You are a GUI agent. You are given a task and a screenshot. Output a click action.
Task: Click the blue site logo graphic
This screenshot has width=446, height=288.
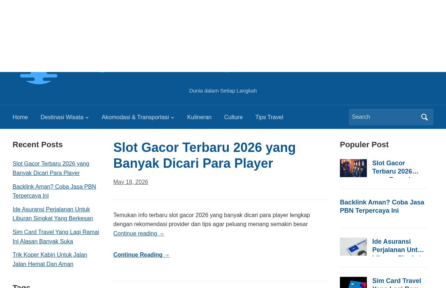point(39,78)
